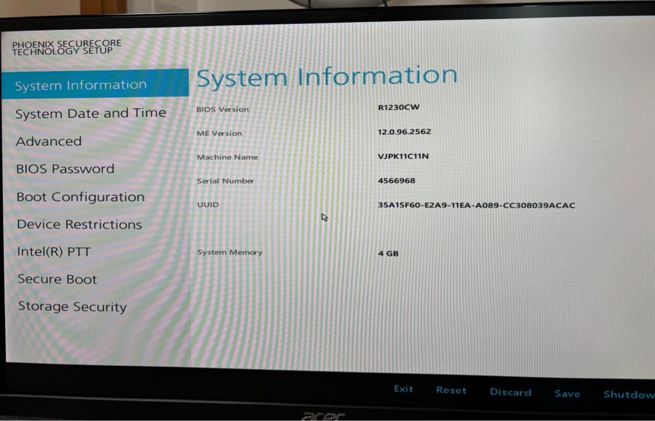Click the Exit button

click(x=403, y=389)
